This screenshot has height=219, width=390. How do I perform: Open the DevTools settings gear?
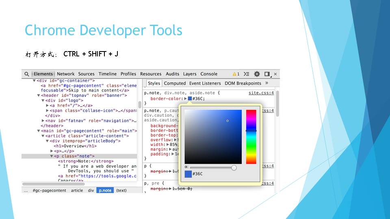click(x=257, y=74)
